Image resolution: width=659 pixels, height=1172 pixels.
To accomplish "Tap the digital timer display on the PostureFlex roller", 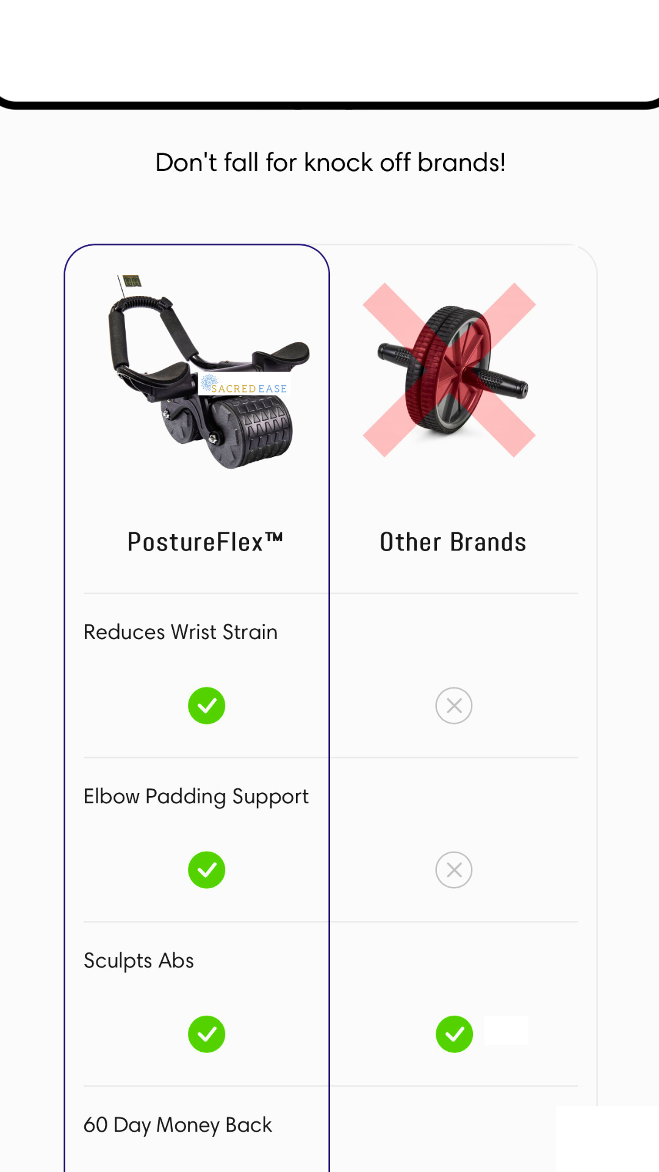I will point(132,281).
